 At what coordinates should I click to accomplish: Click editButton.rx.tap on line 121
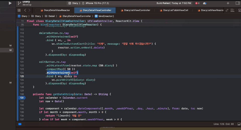coord(52,62)
